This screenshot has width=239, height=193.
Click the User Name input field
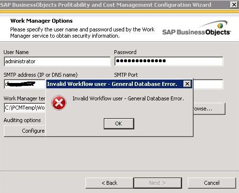click(x=57, y=61)
